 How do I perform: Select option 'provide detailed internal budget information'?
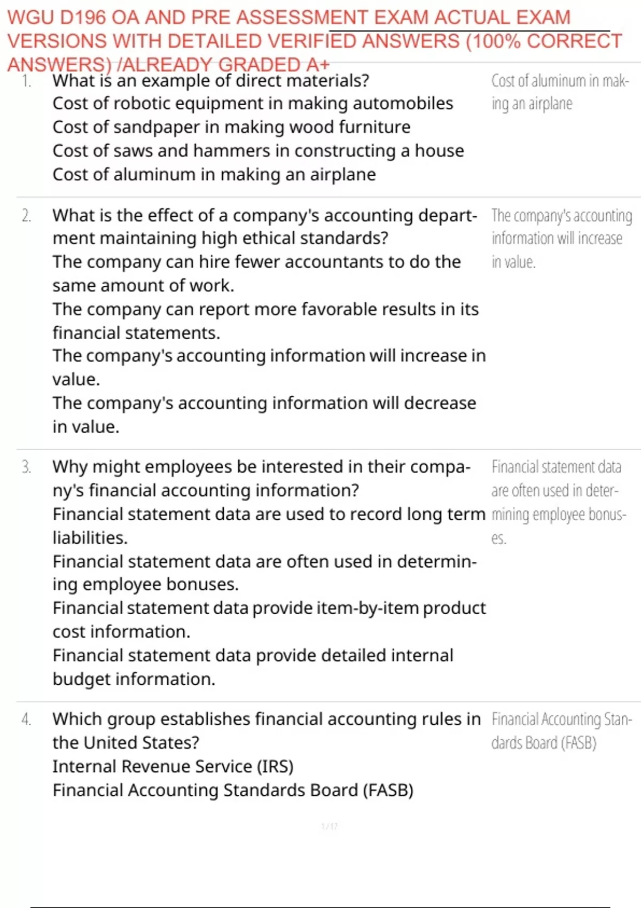(253, 667)
